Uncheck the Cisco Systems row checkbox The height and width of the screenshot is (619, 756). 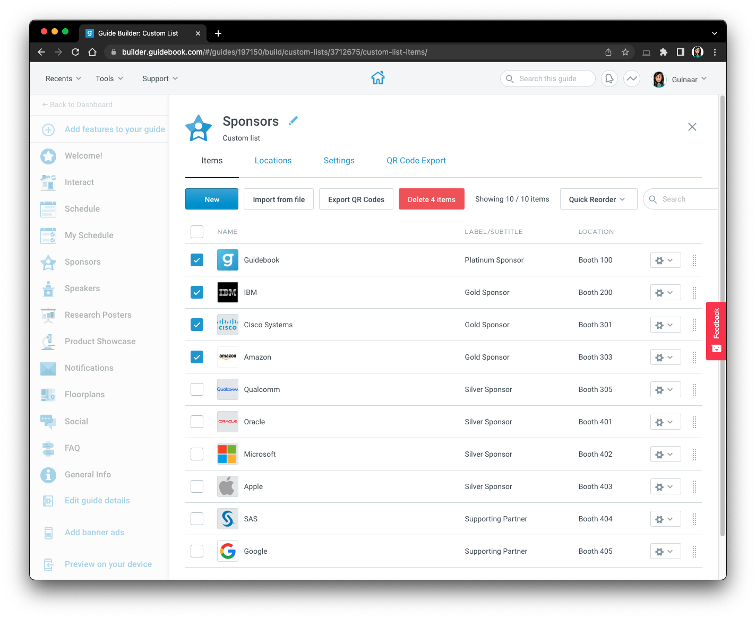[197, 325]
